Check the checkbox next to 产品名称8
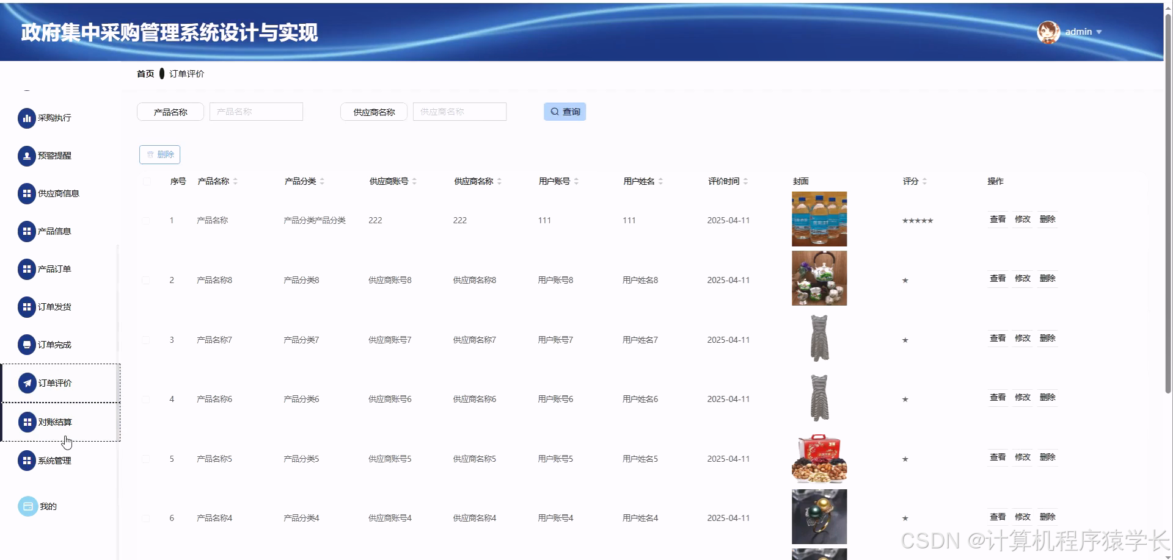Viewport: 1173px width, 560px height. (146, 280)
